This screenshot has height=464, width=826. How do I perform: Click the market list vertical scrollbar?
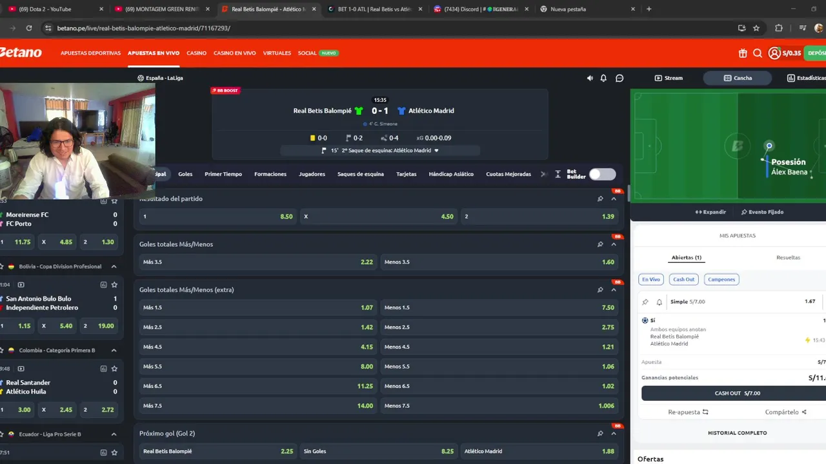pyautogui.click(x=628, y=195)
